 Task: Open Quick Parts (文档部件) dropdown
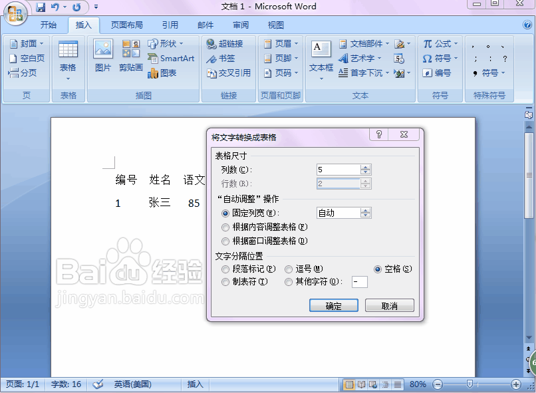pyautogui.click(x=364, y=44)
